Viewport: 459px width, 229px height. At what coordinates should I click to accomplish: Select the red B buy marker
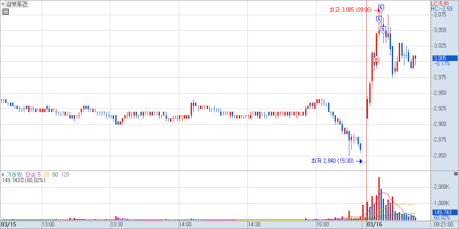tap(377, 59)
